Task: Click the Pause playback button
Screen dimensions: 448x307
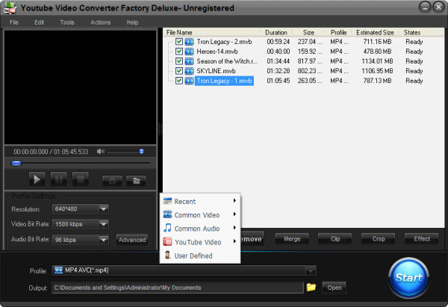Action: point(59,179)
